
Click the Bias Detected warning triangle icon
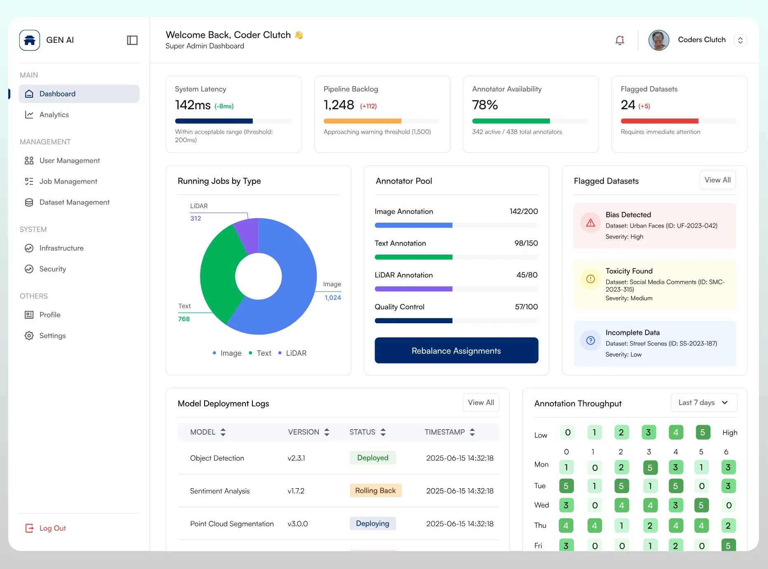coord(591,223)
